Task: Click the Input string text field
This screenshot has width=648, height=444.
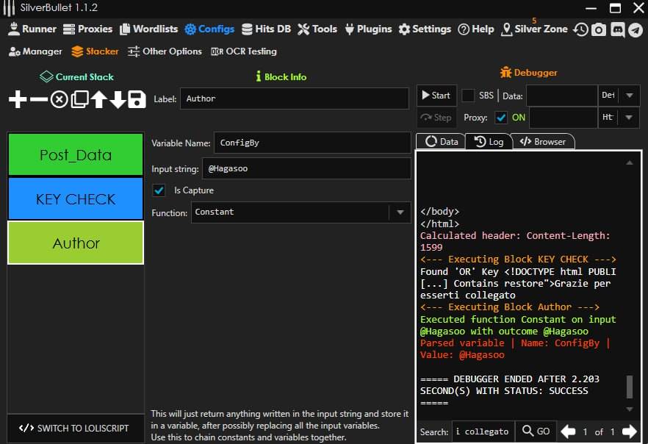Action: (x=307, y=168)
